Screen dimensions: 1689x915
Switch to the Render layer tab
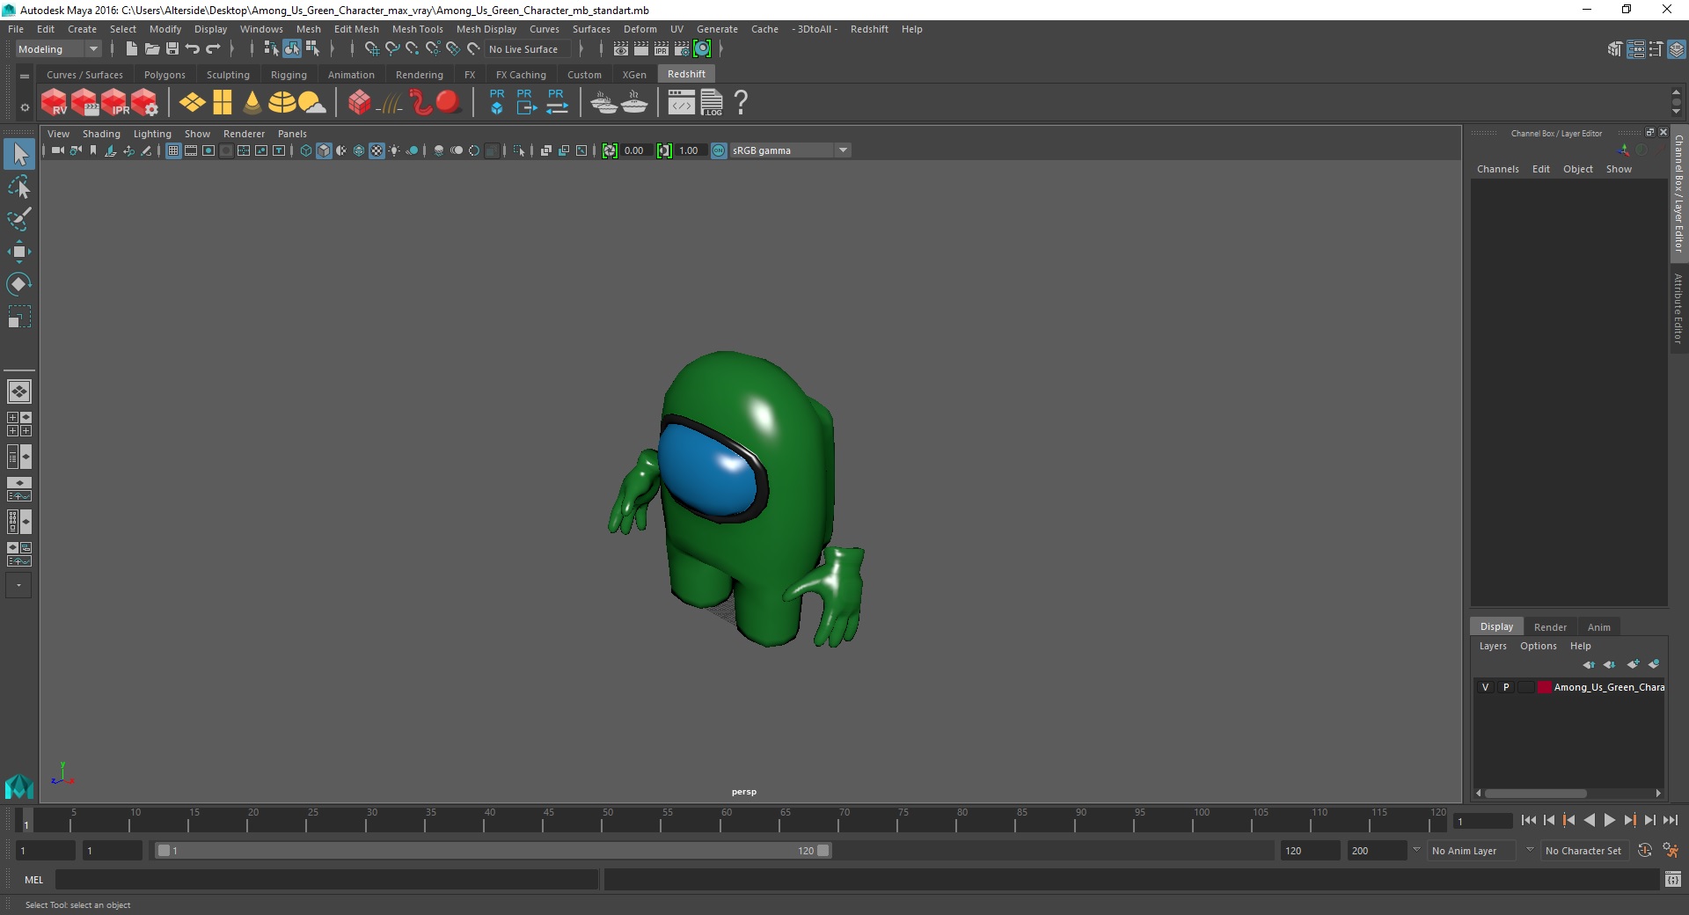click(1550, 627)
